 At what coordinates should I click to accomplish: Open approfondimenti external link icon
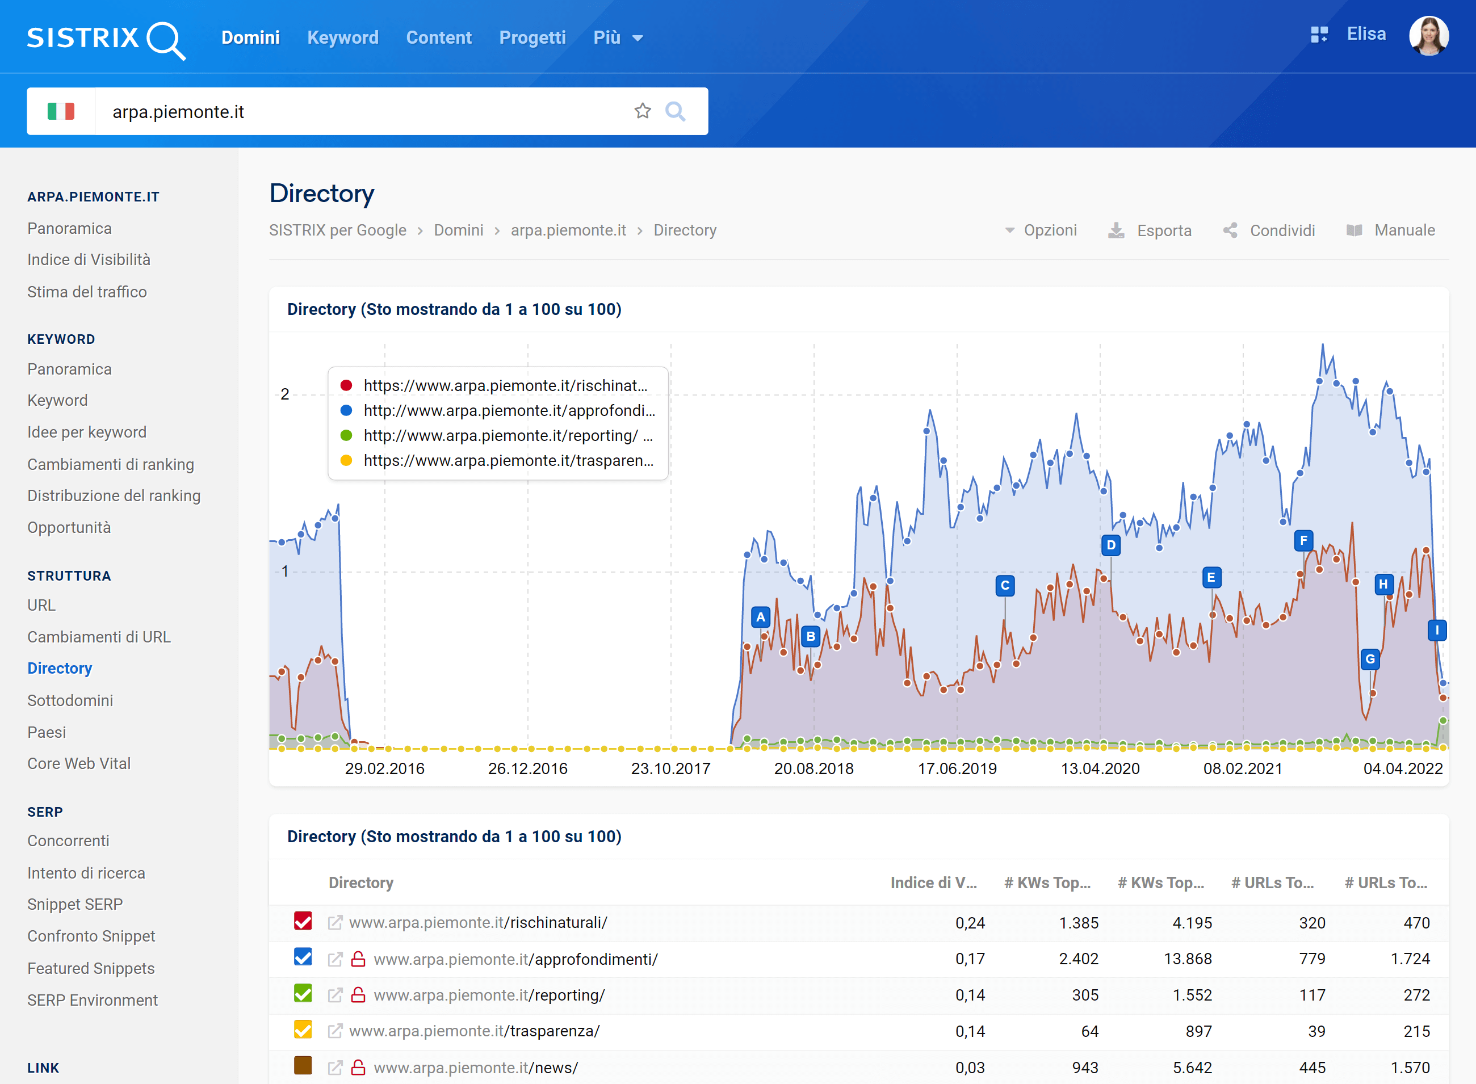335,959
